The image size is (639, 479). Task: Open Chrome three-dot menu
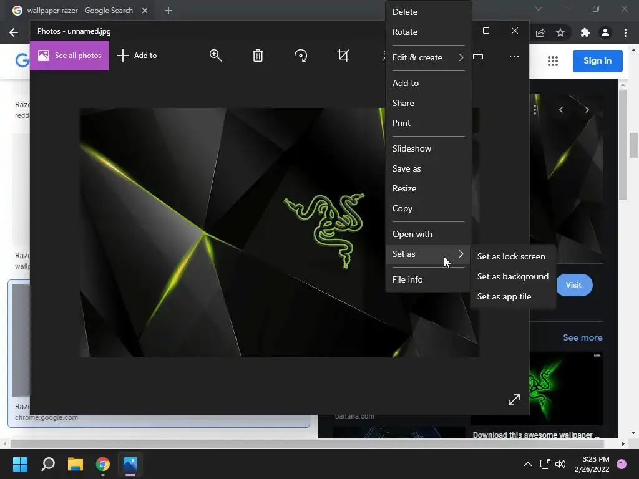point(625,32)
